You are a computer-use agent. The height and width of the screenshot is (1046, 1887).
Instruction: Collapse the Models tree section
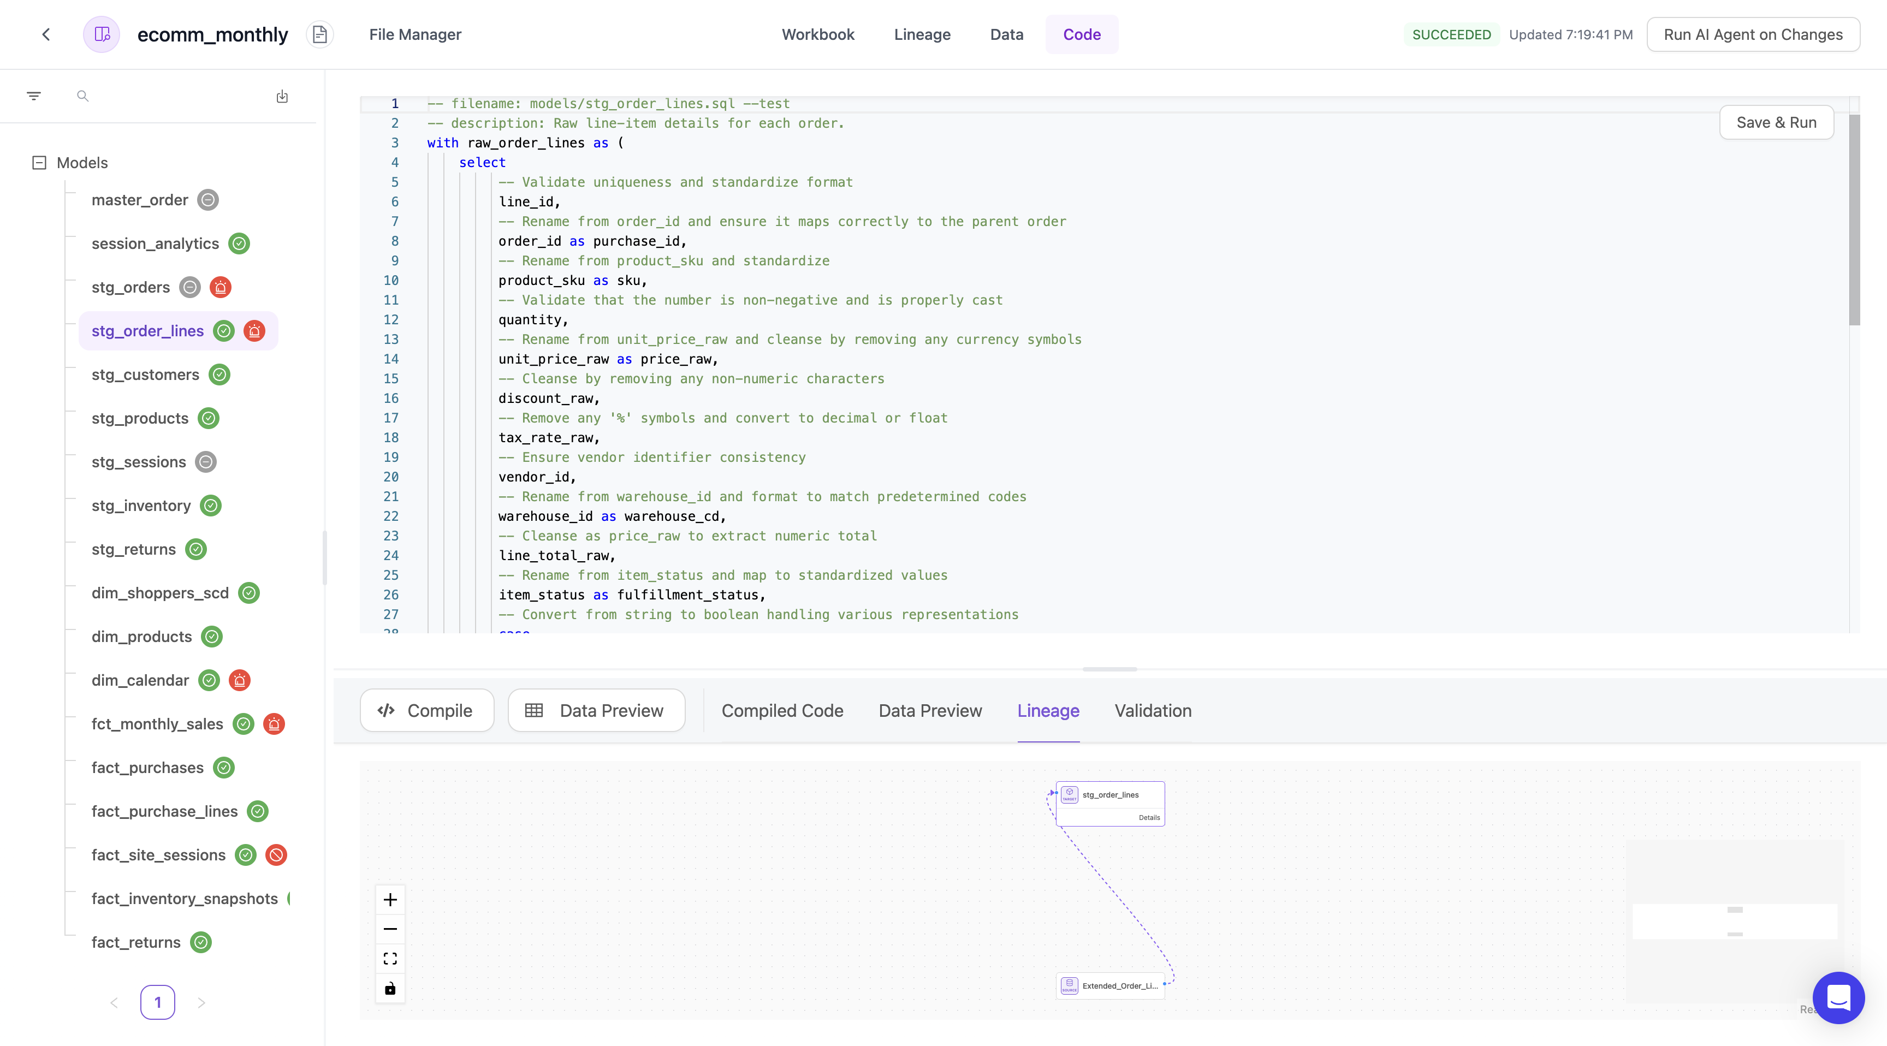coord(38,162)
